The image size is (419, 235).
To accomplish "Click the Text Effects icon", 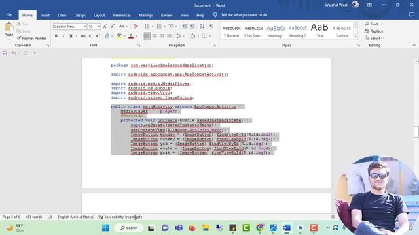I will click(107, 36).
